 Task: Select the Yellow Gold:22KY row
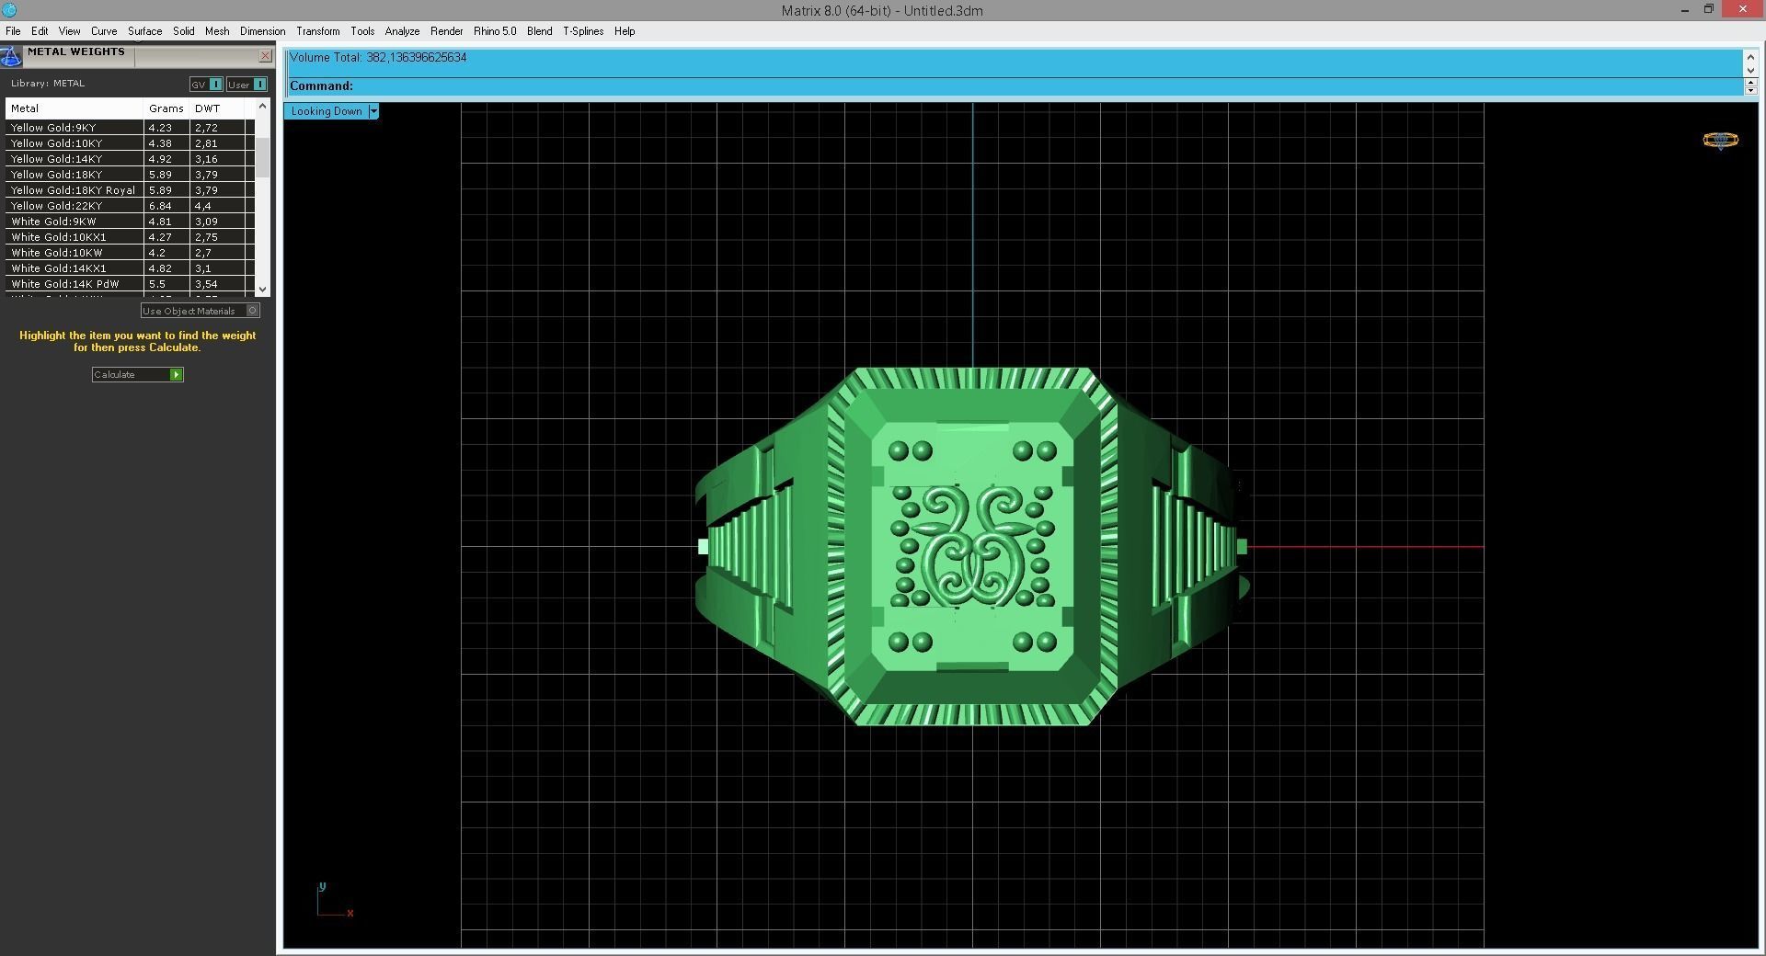[130, 206]
